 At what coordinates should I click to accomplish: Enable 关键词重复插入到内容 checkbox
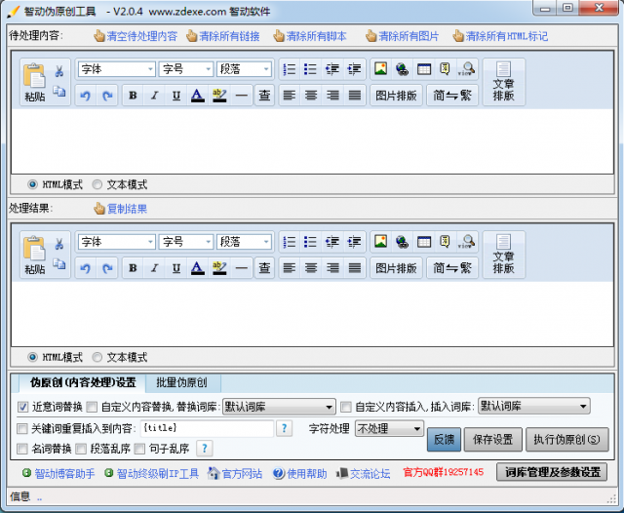21,428
